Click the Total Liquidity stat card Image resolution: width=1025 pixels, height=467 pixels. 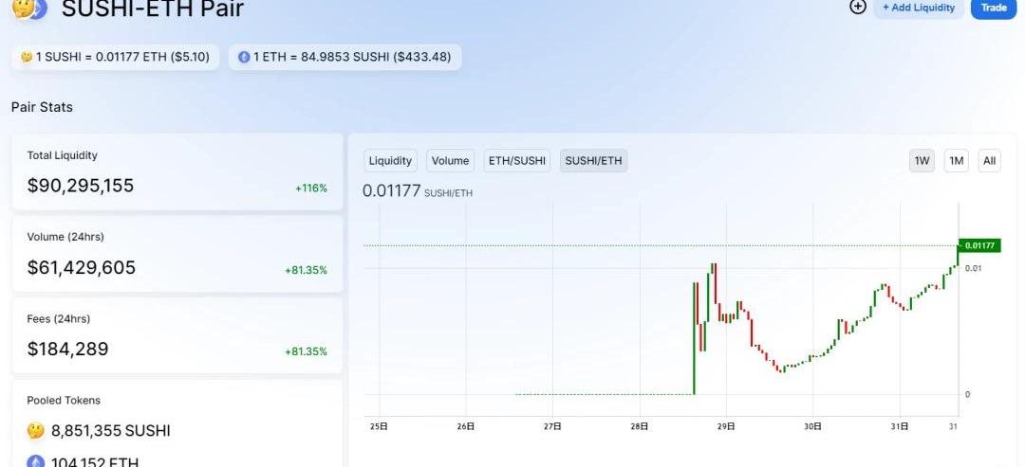[x=177, y=172]
